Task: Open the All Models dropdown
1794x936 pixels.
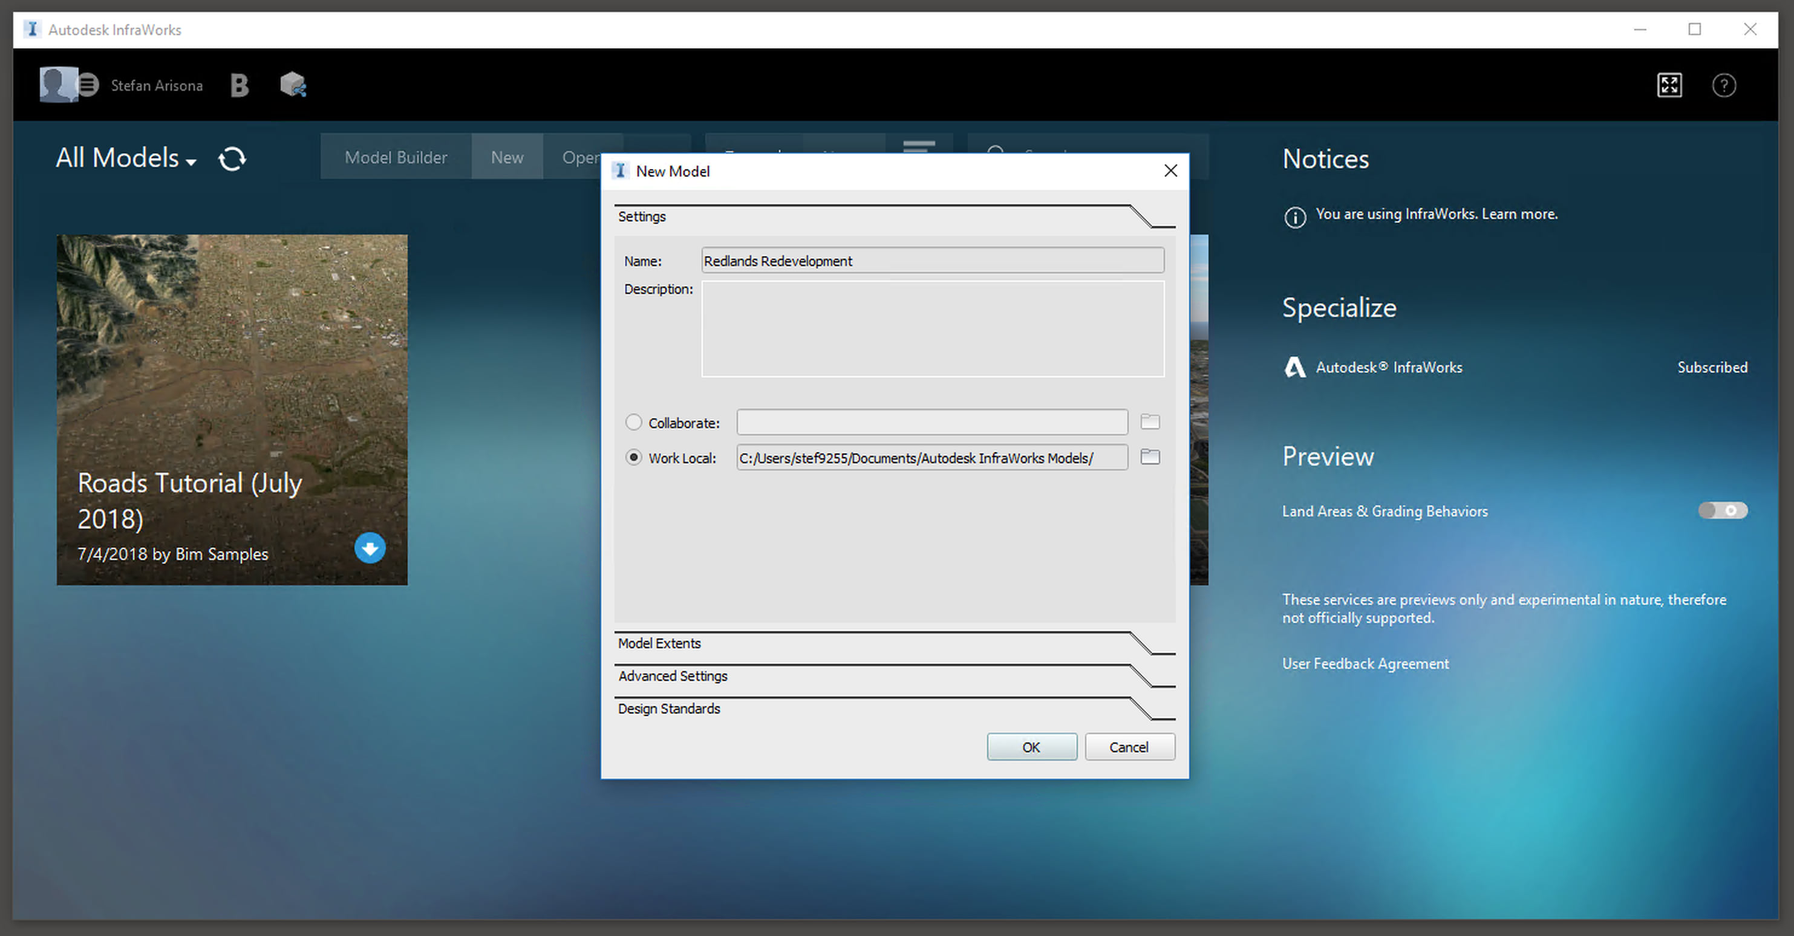Action: (125, 159)
